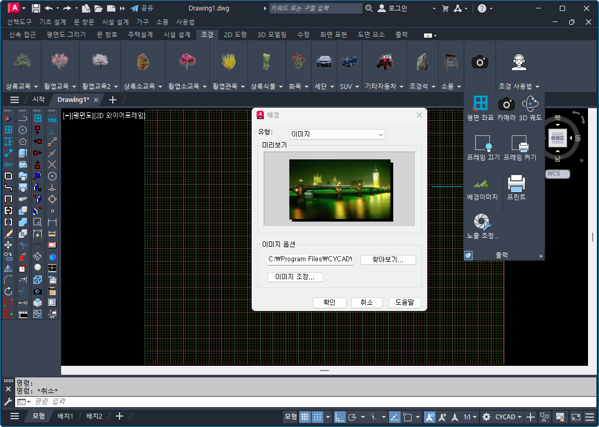Screen dimensions: 599x427
Task: Click the 배경이미지 icon
Action: (x=482, y=184)
